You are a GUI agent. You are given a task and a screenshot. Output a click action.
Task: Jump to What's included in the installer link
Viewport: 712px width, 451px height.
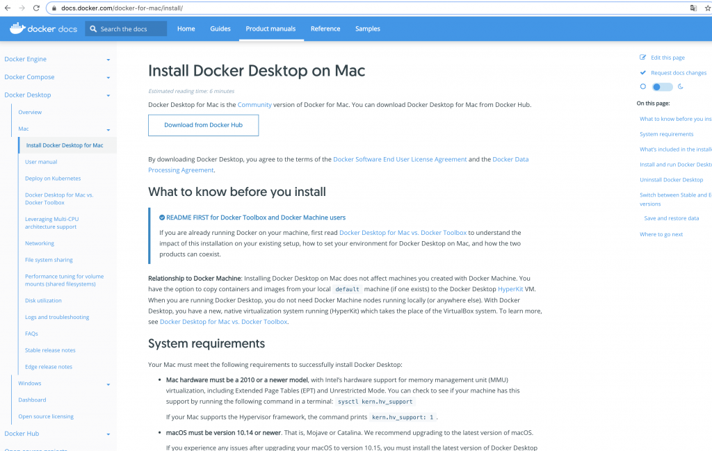click(676, 149)
